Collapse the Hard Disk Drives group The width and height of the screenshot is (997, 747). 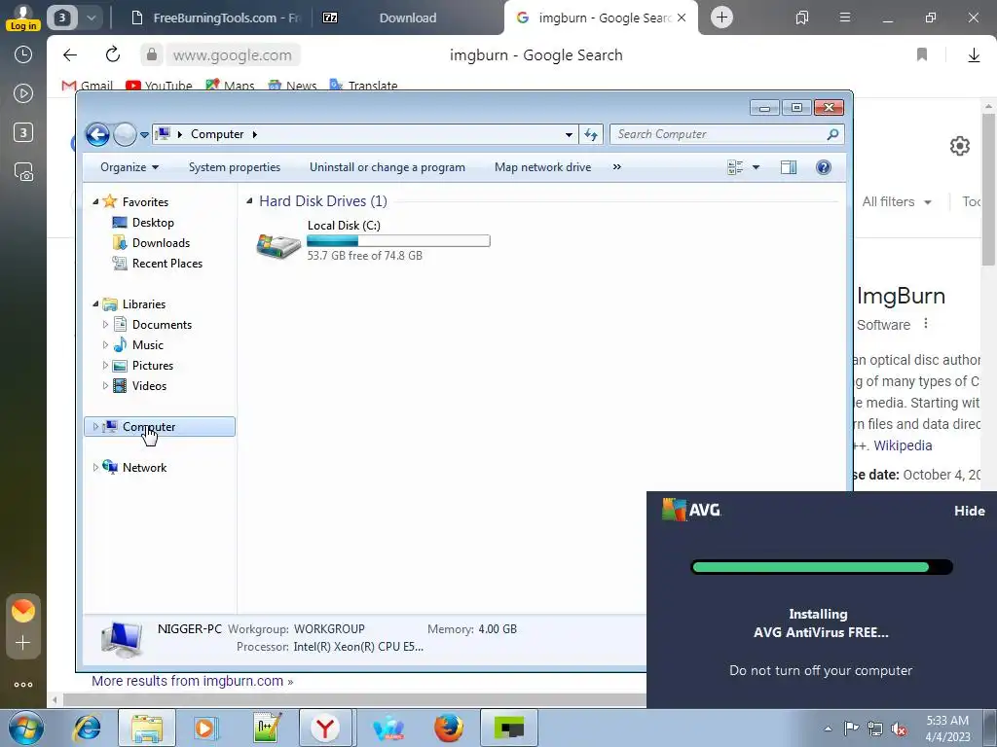click(249, 201)
